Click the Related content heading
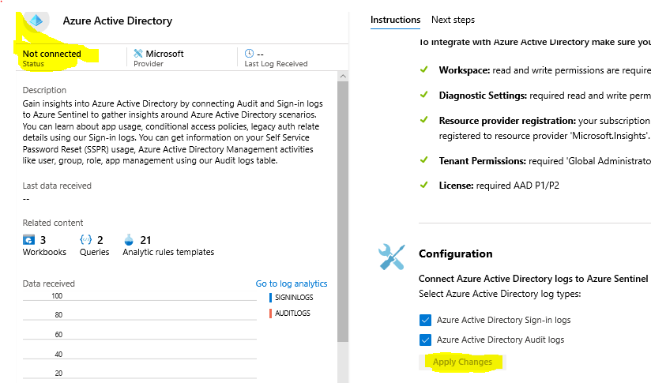 (53, 223)
